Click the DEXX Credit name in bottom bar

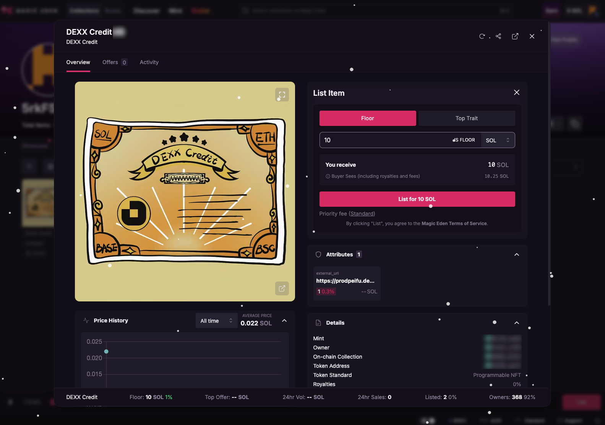pos(82,397)
